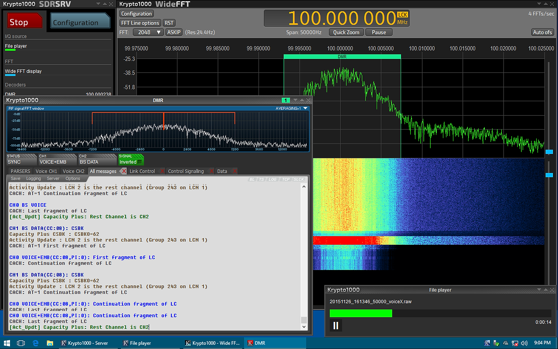Open the Data tab
This screenshot has height=349, width=558.
222,171
